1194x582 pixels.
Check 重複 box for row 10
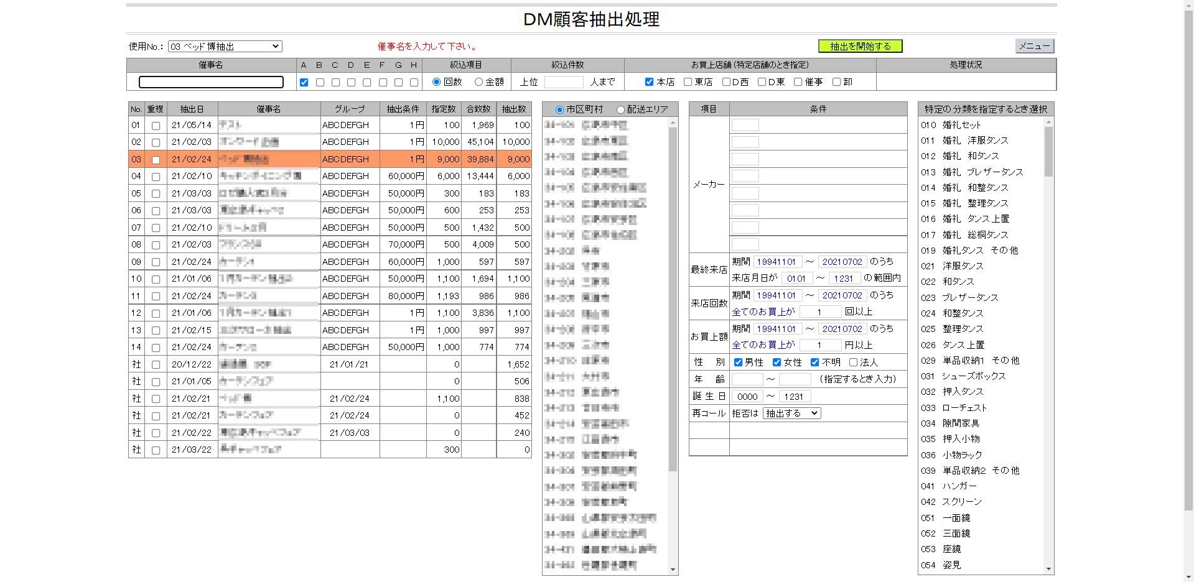coord(156,279)
